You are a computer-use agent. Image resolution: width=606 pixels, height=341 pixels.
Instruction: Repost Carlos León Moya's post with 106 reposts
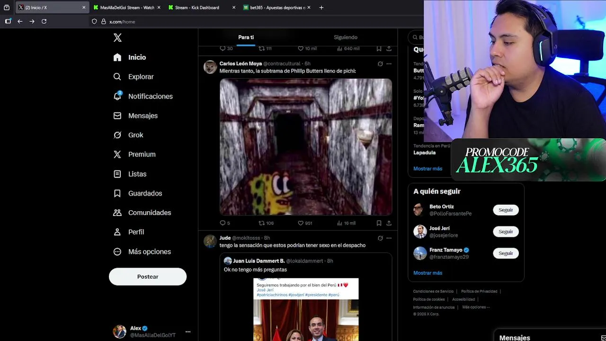click(262, 223)
